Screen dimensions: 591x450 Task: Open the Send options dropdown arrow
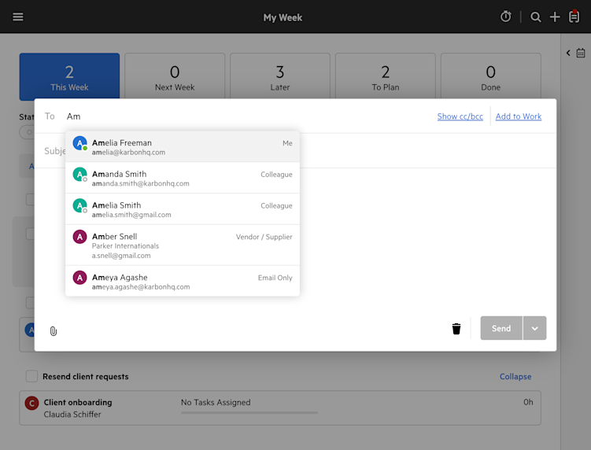click(534, 328)
